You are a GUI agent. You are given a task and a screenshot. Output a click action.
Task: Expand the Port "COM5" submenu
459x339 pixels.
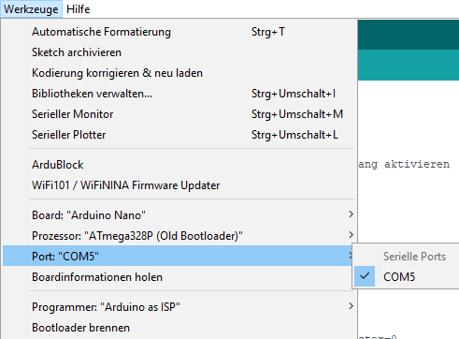pyautogui.click(x=179, y=256)
